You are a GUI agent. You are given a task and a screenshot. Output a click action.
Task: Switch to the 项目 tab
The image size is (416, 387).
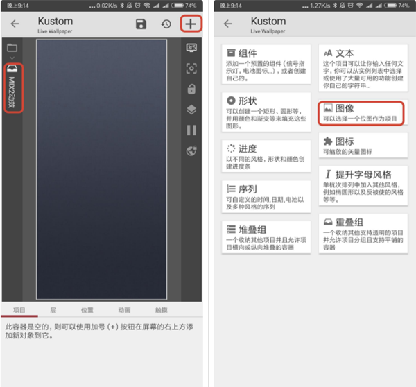point(19,310)
